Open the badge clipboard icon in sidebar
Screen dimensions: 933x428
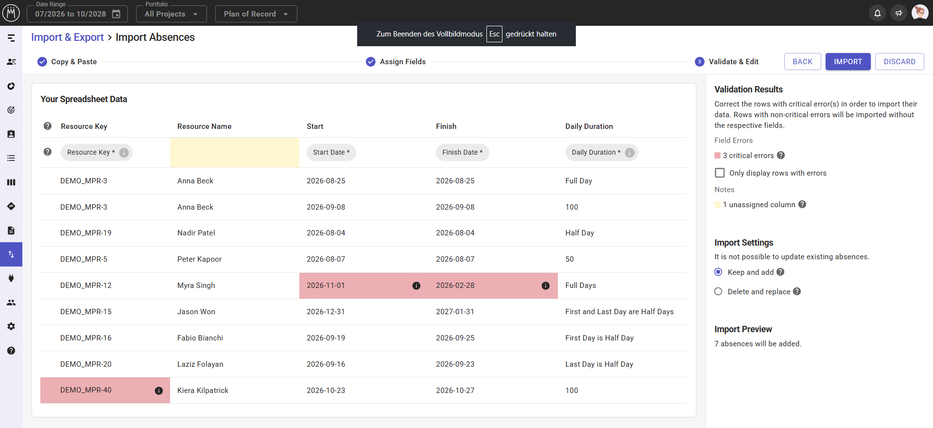11,134
